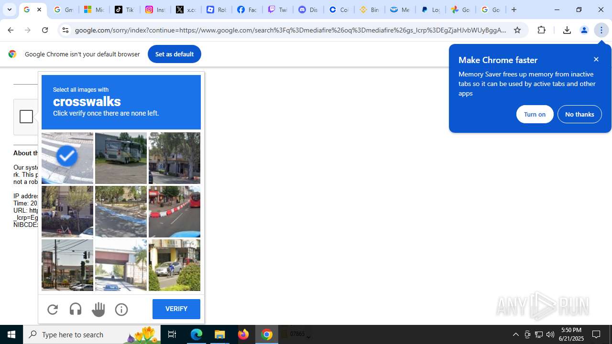Screen dimensions: 612x344
Task: Switch to the Instagram tab
Action: (x=155, y=10)
